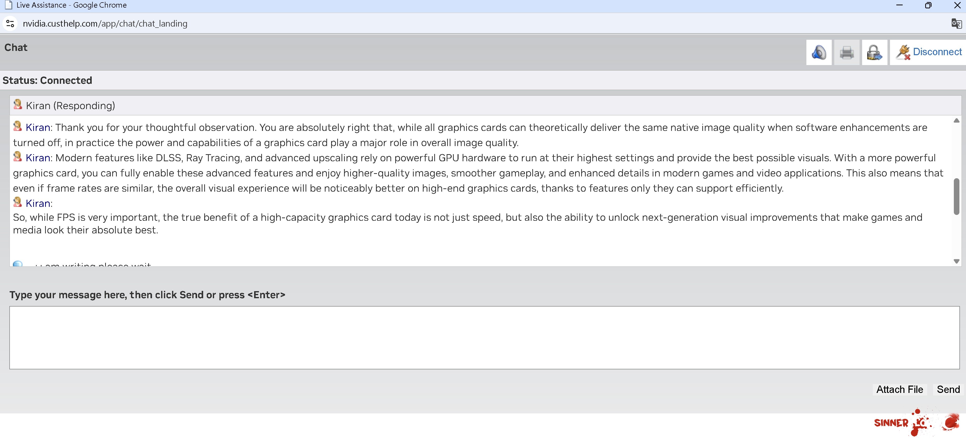Screen dimensions: 966x441
Task: Click the chat transcript scrollbar thumb
Action: tap(956, 197)
